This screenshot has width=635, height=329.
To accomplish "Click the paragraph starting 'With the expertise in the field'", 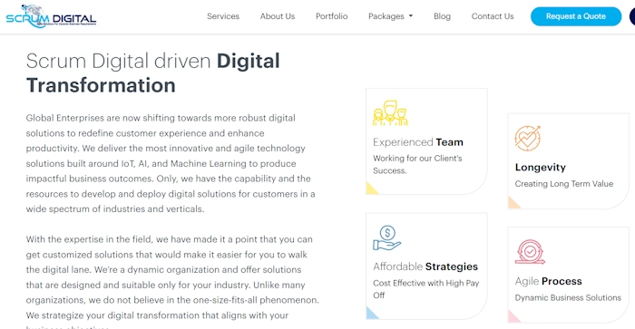I will pos(172,282).
